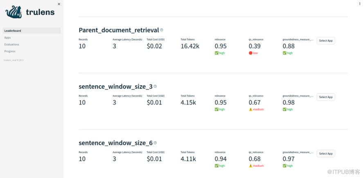Go to the Apps page
This screenshot has height=178, width=364.
click(x=7, y=38)
